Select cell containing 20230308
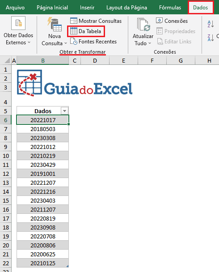Screen dimensions: 219x272 (43, 138)
